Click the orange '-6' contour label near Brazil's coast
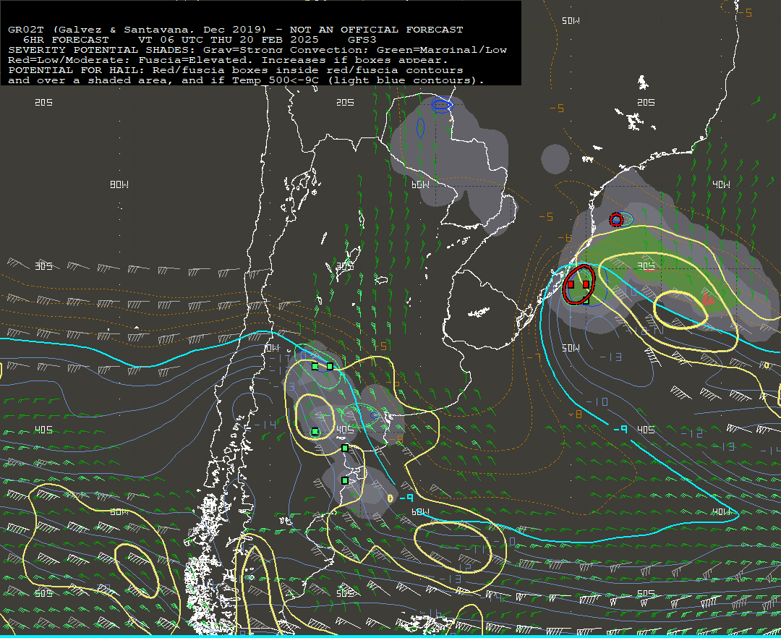The height and width of the screenshot is (638, 781). 565,238
